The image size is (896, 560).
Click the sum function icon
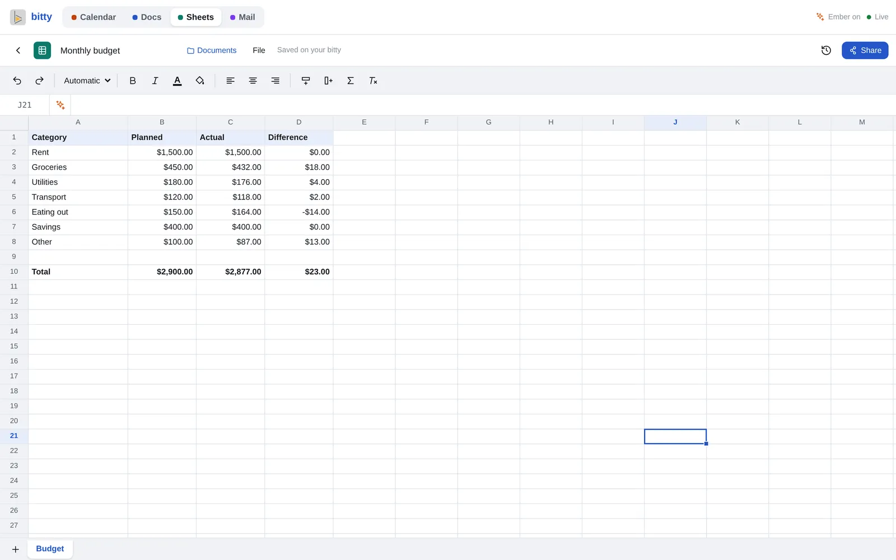click(351, 81)
